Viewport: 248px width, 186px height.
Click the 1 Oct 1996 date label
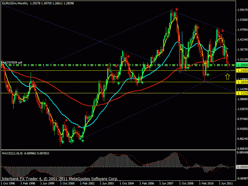(x=8, y=184)
